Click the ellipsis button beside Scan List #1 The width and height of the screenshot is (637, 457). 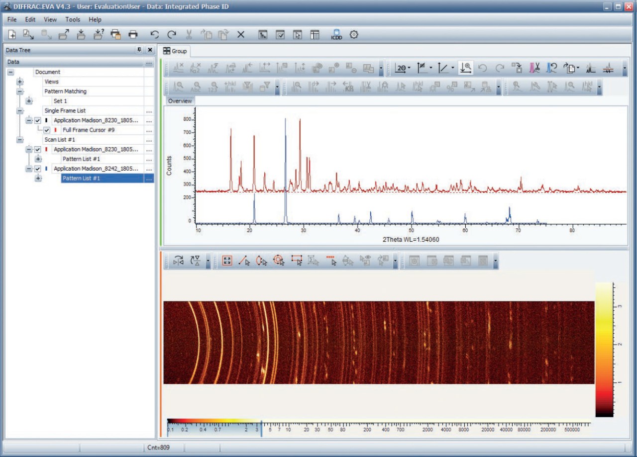149,140
